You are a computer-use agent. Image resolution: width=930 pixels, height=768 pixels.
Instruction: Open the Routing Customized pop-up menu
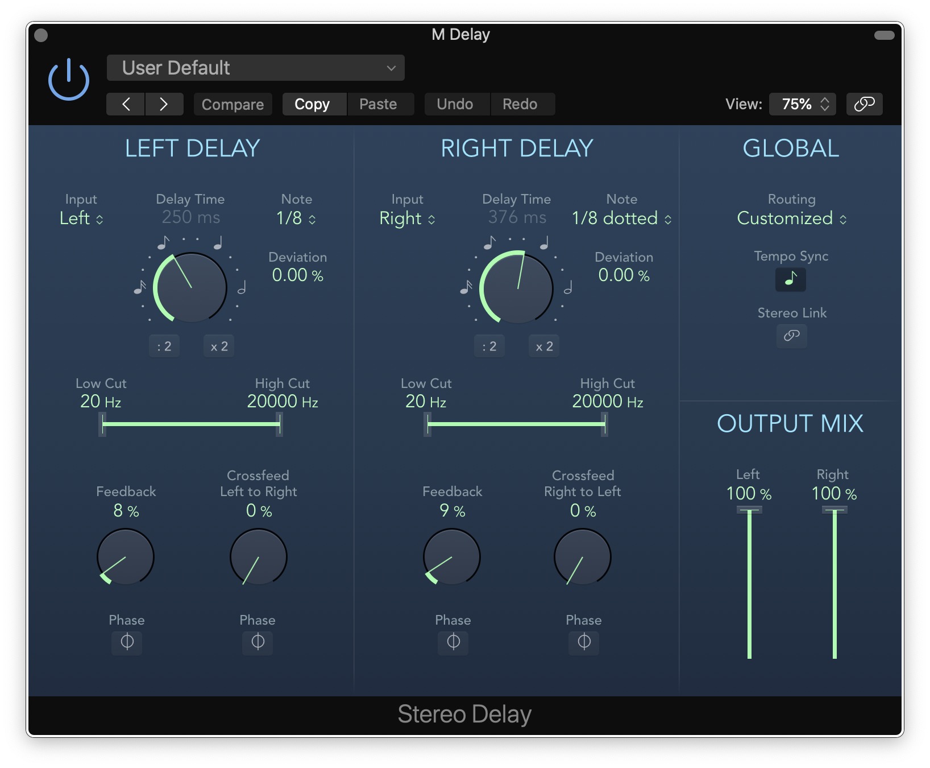click(x=791, y=218)
